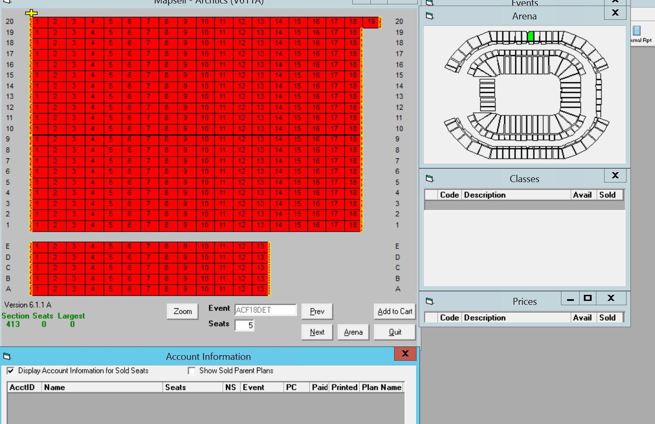Enable Show Sold Parent Plans checkbox

tap(192, 371)
